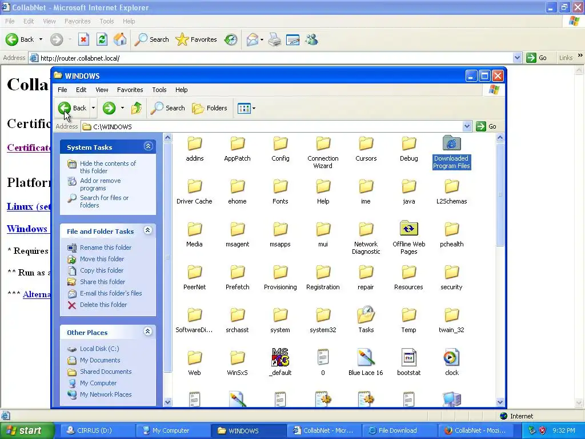585x439 pixels.
Task: Select the WinSxS folder
Action: coord(237,362)
